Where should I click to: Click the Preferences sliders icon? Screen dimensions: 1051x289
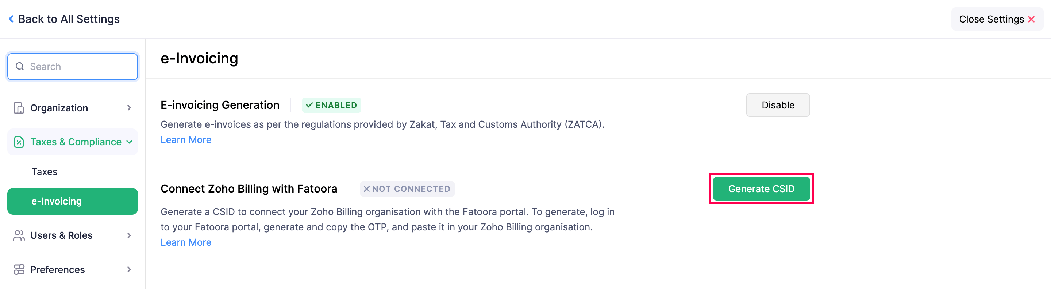tap(19, 269)
